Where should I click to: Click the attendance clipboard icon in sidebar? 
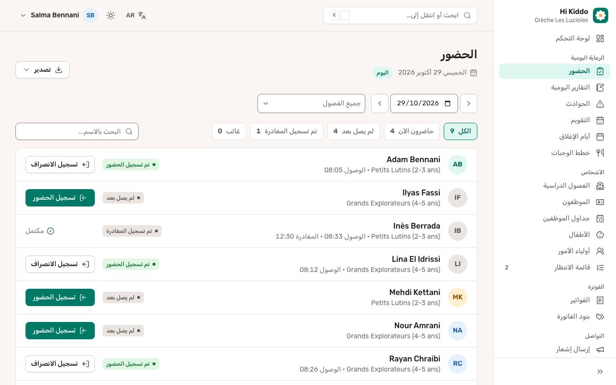click(x=600, y=71)
